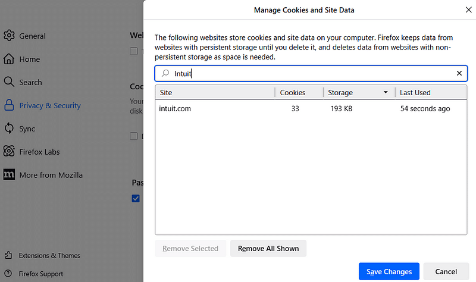Sort by the Storage column arrow
Image resolution: width=476 pixels, height=282 pixels.
386,92
